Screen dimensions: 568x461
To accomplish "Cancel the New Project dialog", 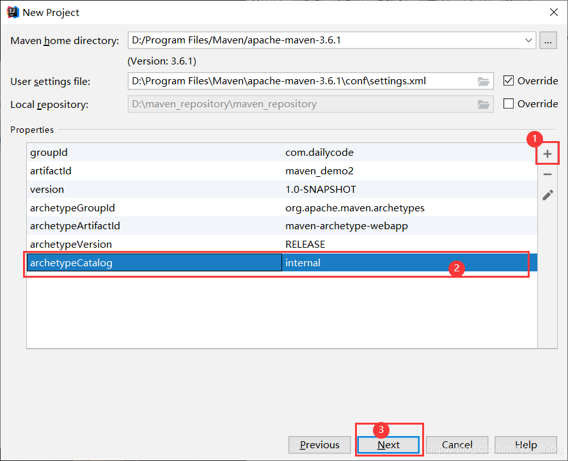I will [x=457, y=445].
